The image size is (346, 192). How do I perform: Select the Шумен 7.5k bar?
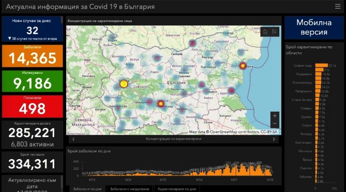[317, 117]
